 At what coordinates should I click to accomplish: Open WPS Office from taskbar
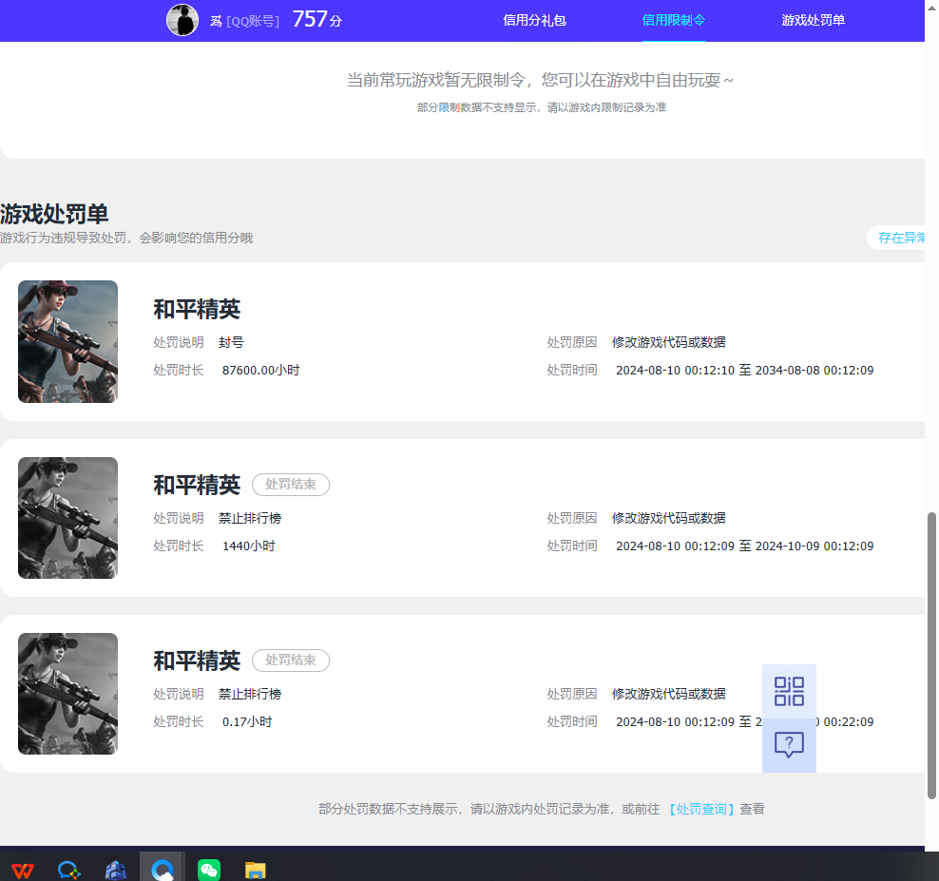tap(23, 870)
